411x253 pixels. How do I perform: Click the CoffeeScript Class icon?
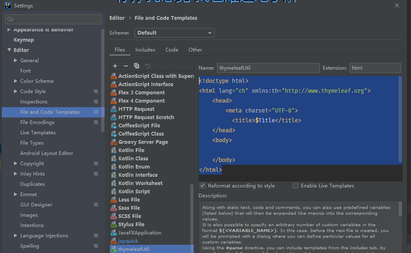coord(113,134)
